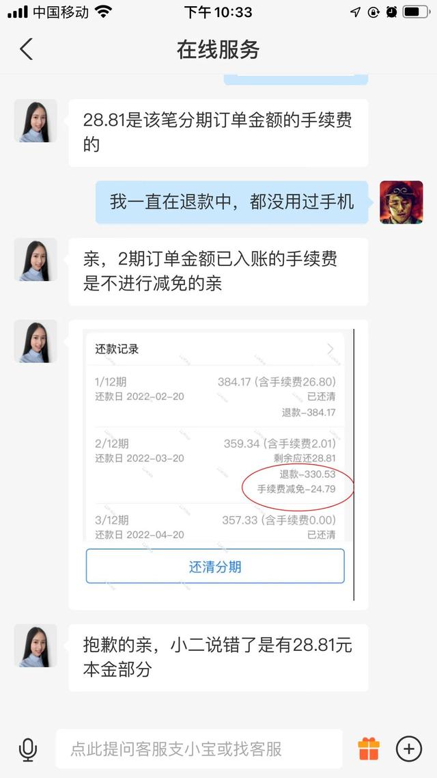Tap the microphone voice input icon
This screenshot has width=437, height=778.
pyautogui.click(x=28, y=749)
